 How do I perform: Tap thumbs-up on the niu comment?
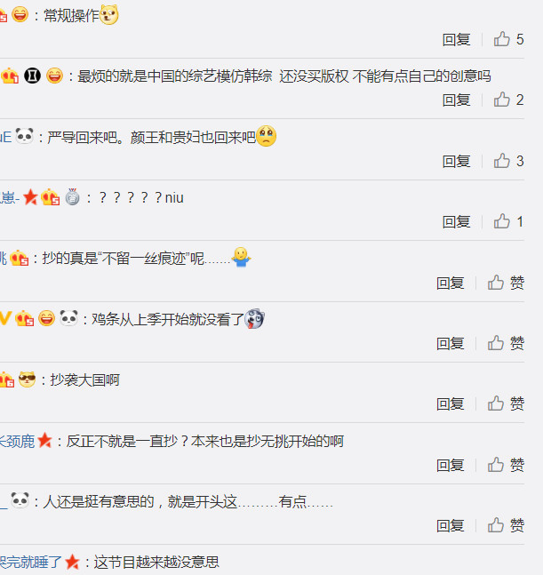508,221
